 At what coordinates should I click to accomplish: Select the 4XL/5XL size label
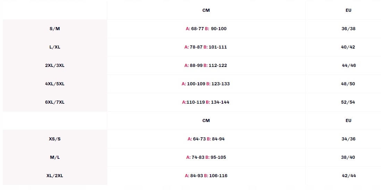click(55, 84)
